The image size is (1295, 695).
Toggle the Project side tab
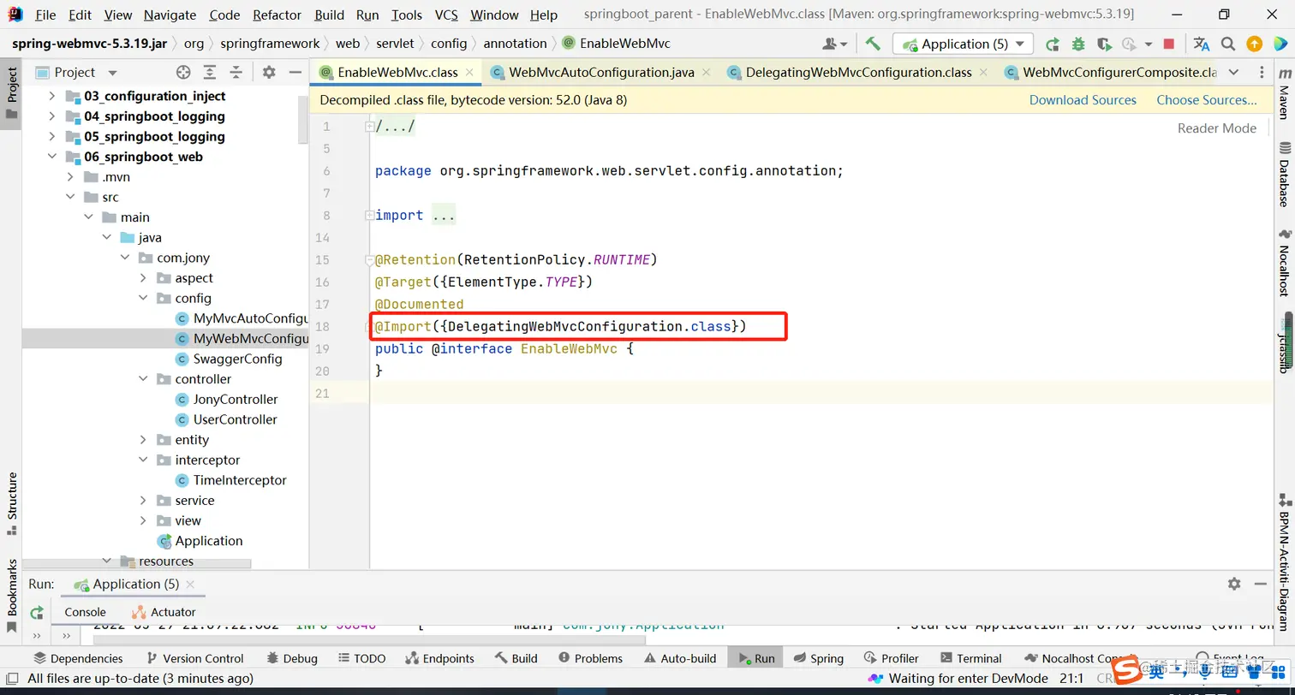pos(12,94)
